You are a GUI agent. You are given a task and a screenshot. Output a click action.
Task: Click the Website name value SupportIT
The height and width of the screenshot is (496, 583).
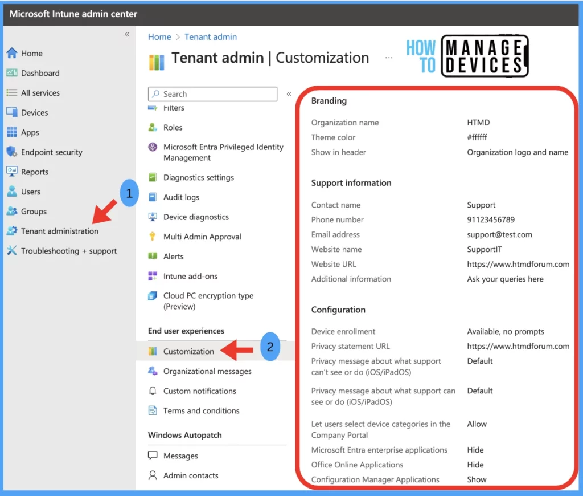pyautogui.click(x=484, y=249)
